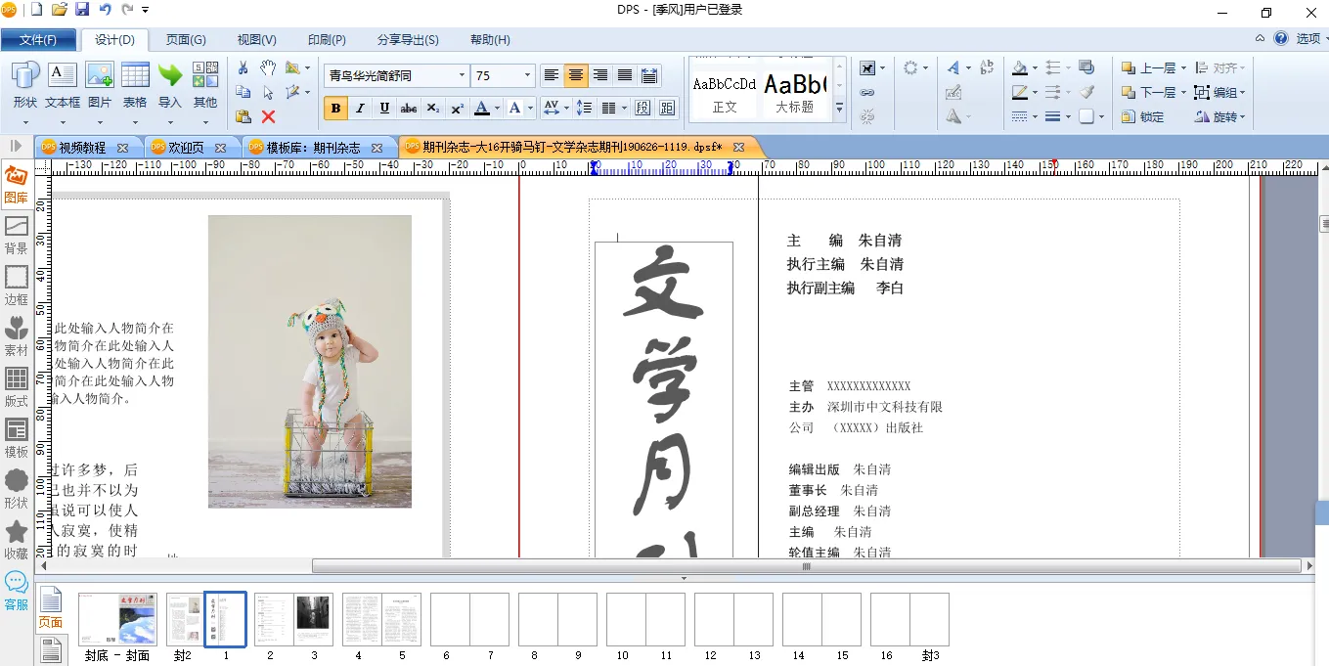The image size is (1329, 666).
Task: Click the 导入 import green arrow
Action: click(170, 85)
